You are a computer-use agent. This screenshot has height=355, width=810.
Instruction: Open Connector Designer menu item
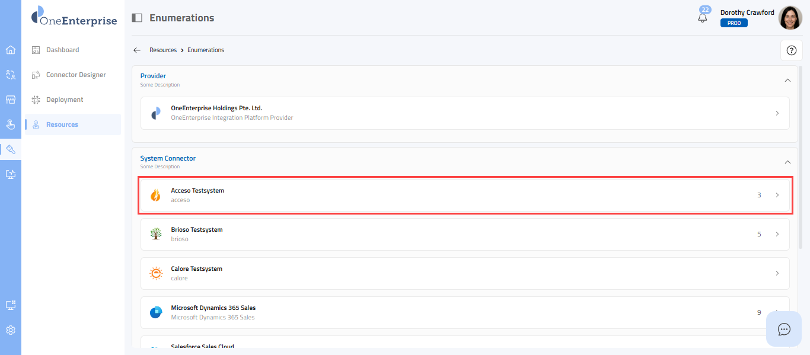(x=76, y=75)
